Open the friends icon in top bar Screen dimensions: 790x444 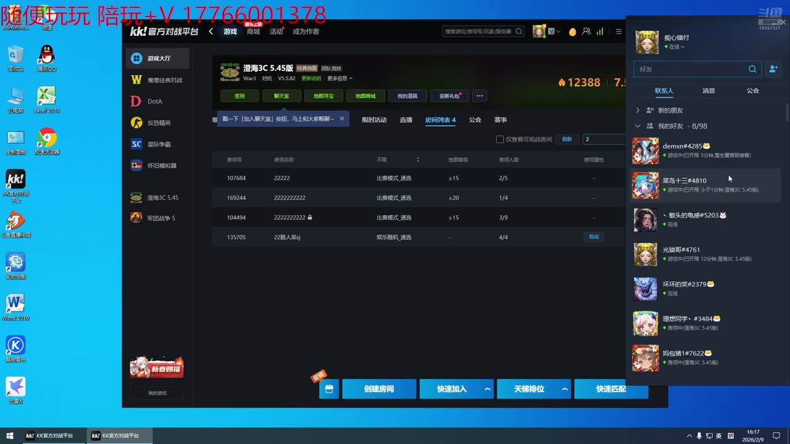pos(586,31)
